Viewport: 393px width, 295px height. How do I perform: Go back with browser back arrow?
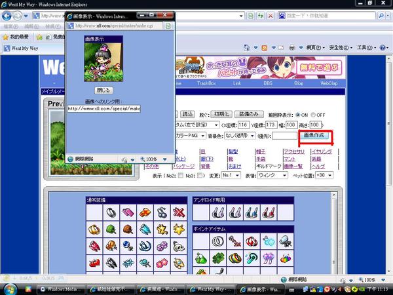coord(7,16)
